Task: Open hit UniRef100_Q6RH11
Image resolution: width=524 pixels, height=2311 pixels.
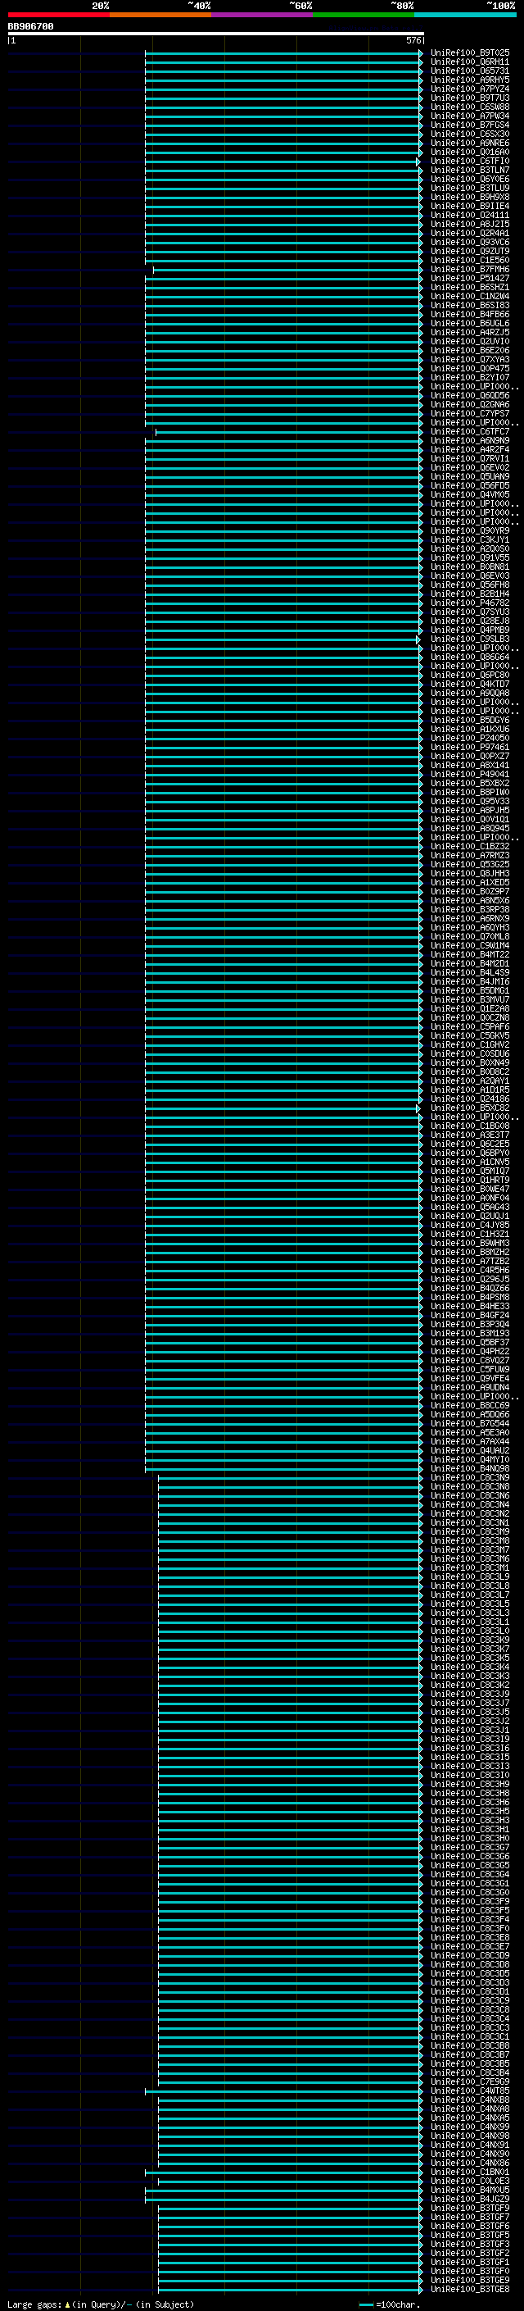Action: pyautogui.click(x=469, y=62)
